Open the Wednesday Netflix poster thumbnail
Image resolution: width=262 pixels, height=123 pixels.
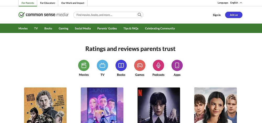pyautogui.click(x=159, y=105)
